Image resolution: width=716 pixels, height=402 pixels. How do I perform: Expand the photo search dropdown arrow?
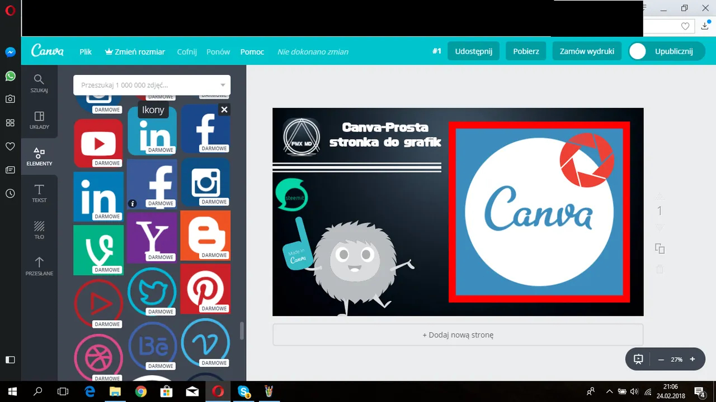click(x=223, y=85)
